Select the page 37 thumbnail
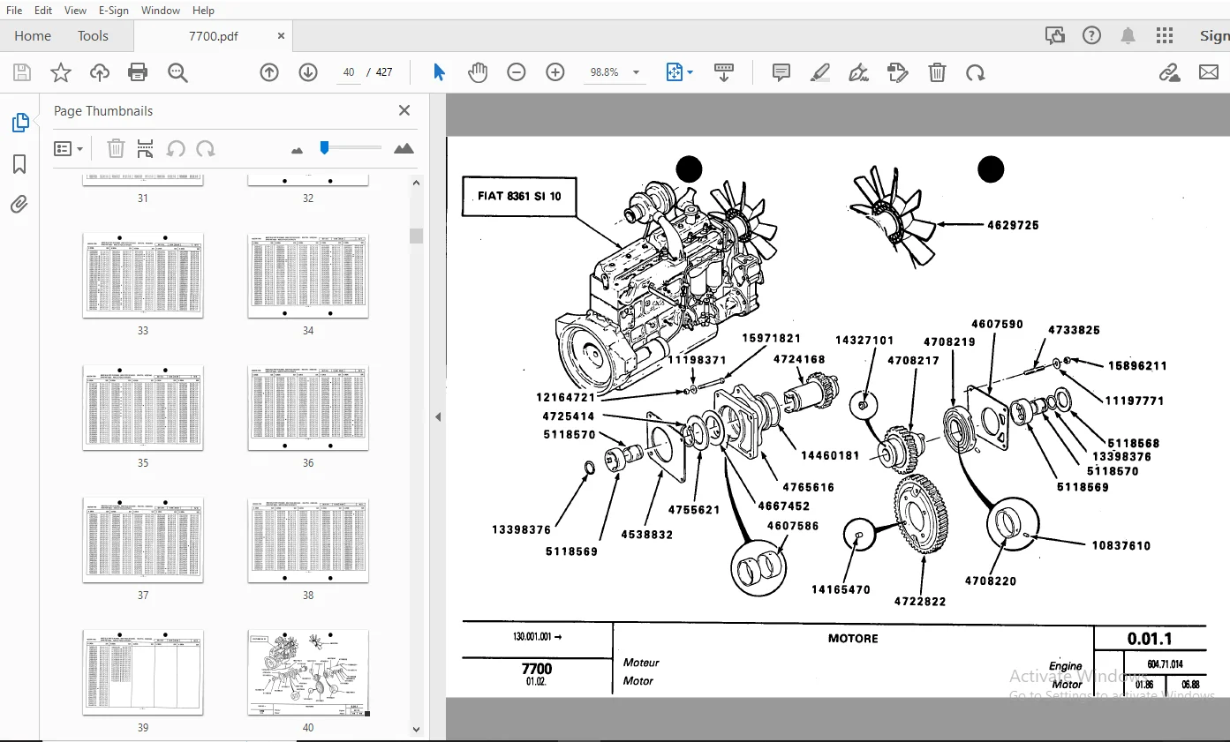1230x742 pixels. click(143, 540)
